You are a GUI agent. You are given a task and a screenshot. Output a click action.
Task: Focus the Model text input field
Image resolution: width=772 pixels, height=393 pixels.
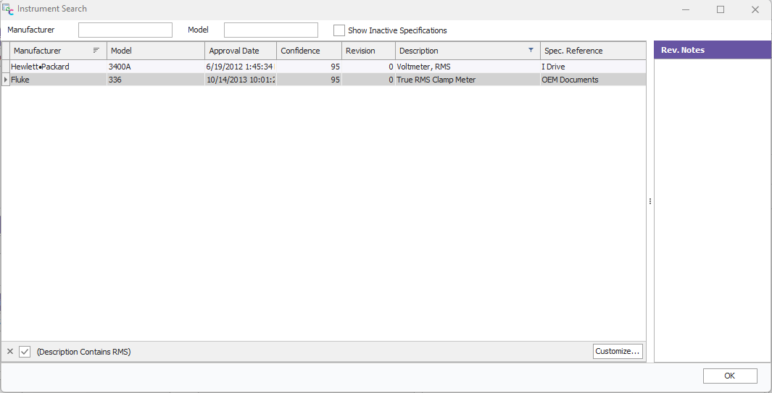(271, 30)
